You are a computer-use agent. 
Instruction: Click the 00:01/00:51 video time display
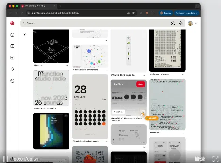coord(26,159)
